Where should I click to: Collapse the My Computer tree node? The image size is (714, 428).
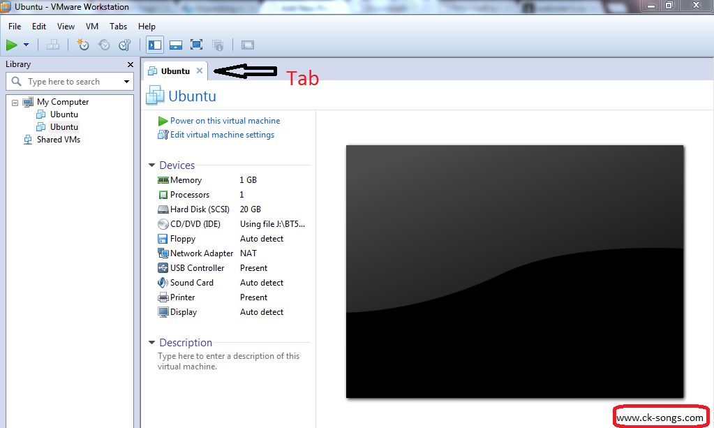pos(15,103)
